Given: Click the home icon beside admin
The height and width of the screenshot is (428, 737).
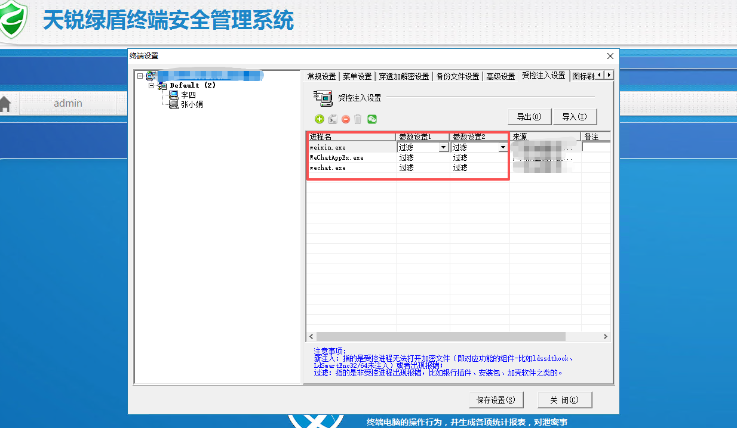Looking at the screenshot, I should [5, 104].
